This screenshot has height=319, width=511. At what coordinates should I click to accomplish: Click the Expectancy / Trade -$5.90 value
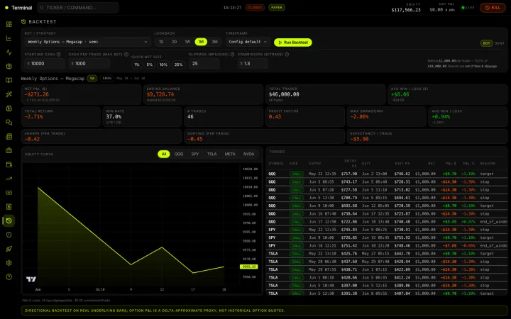coord(359,139)
